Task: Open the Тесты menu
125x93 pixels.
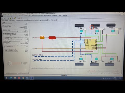Action: coord(26,16)
